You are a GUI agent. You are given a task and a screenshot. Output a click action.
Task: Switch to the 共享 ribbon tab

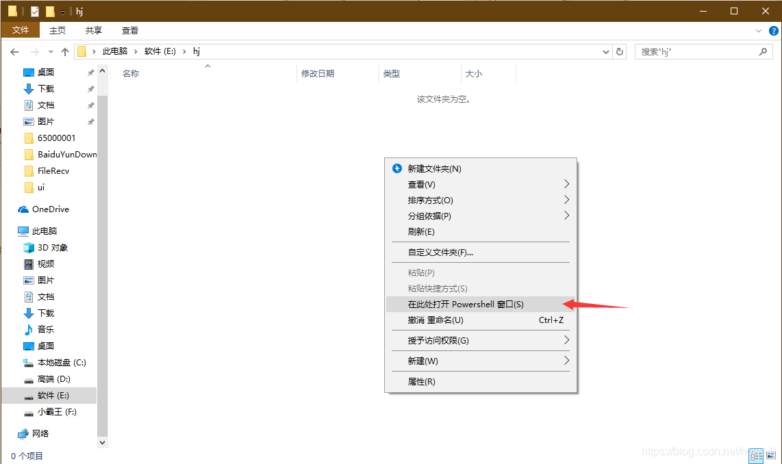click(x=93, y=30)
